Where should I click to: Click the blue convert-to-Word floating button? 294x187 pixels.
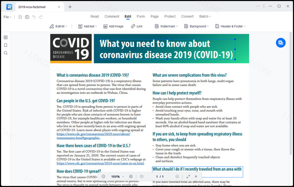(x=281, y=43)
